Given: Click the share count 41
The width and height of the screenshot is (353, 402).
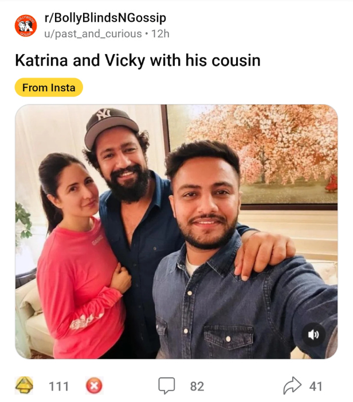Looking at the screenshot, I should click(316, 386).
